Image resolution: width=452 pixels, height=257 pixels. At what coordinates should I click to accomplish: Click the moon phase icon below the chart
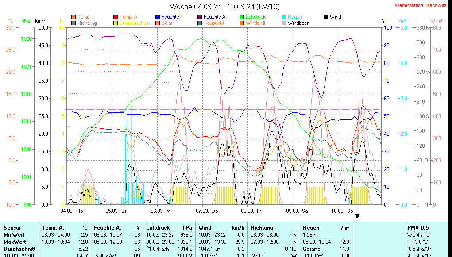[x=357, y=216]
